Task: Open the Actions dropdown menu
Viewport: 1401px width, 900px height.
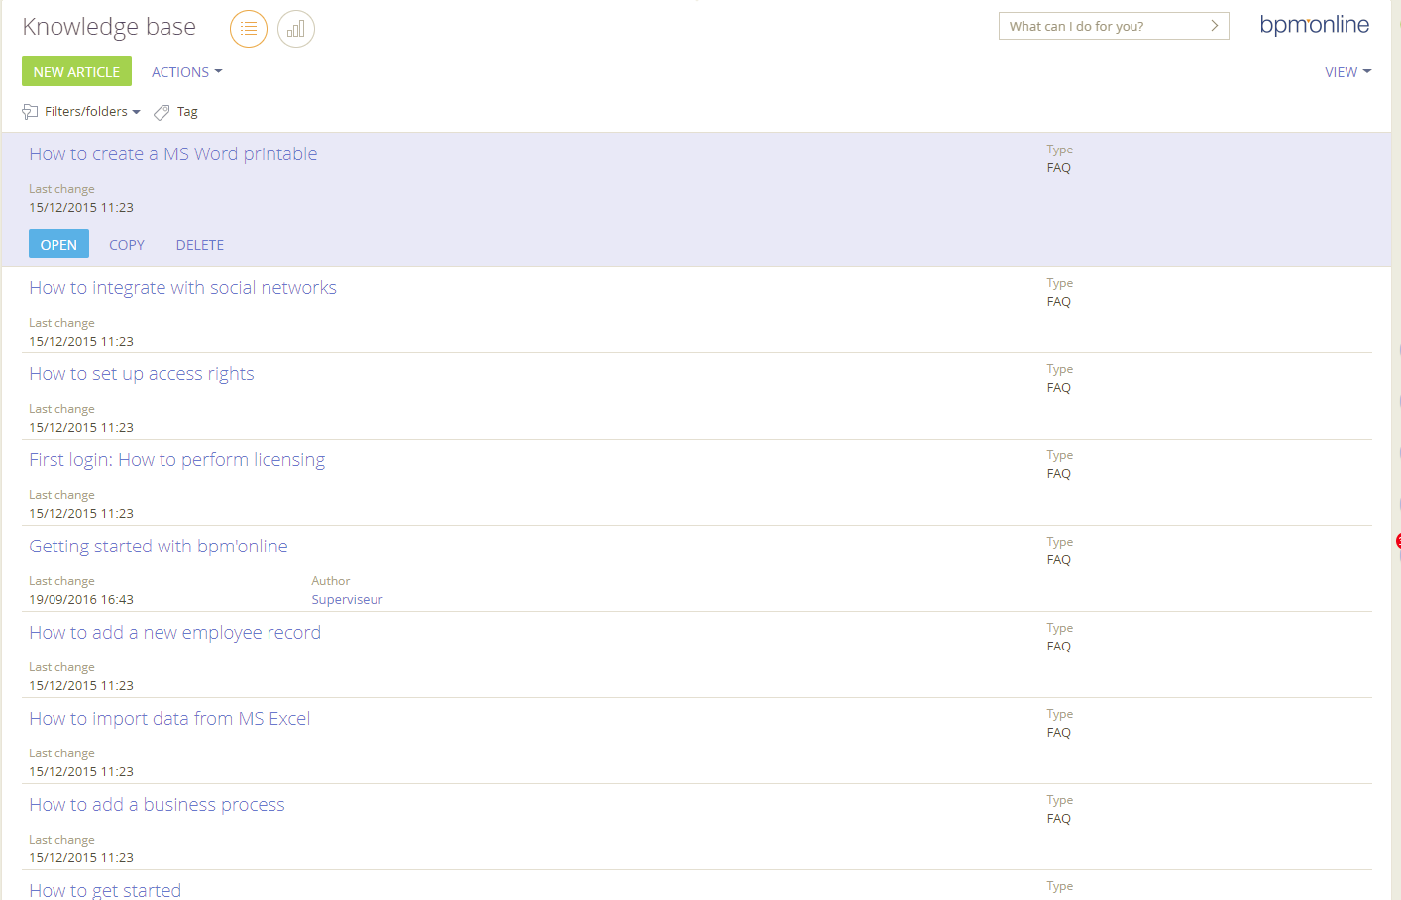Action: (x=186, y=72)
